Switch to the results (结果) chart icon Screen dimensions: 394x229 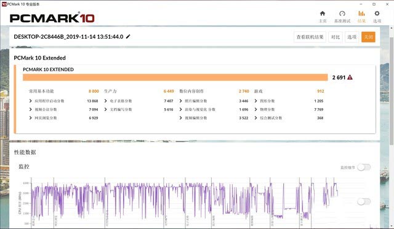point(361,14)
